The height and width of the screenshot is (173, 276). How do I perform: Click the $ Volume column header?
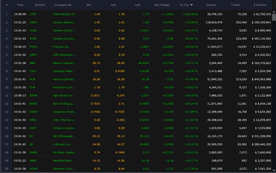click(x=260, y=5)
